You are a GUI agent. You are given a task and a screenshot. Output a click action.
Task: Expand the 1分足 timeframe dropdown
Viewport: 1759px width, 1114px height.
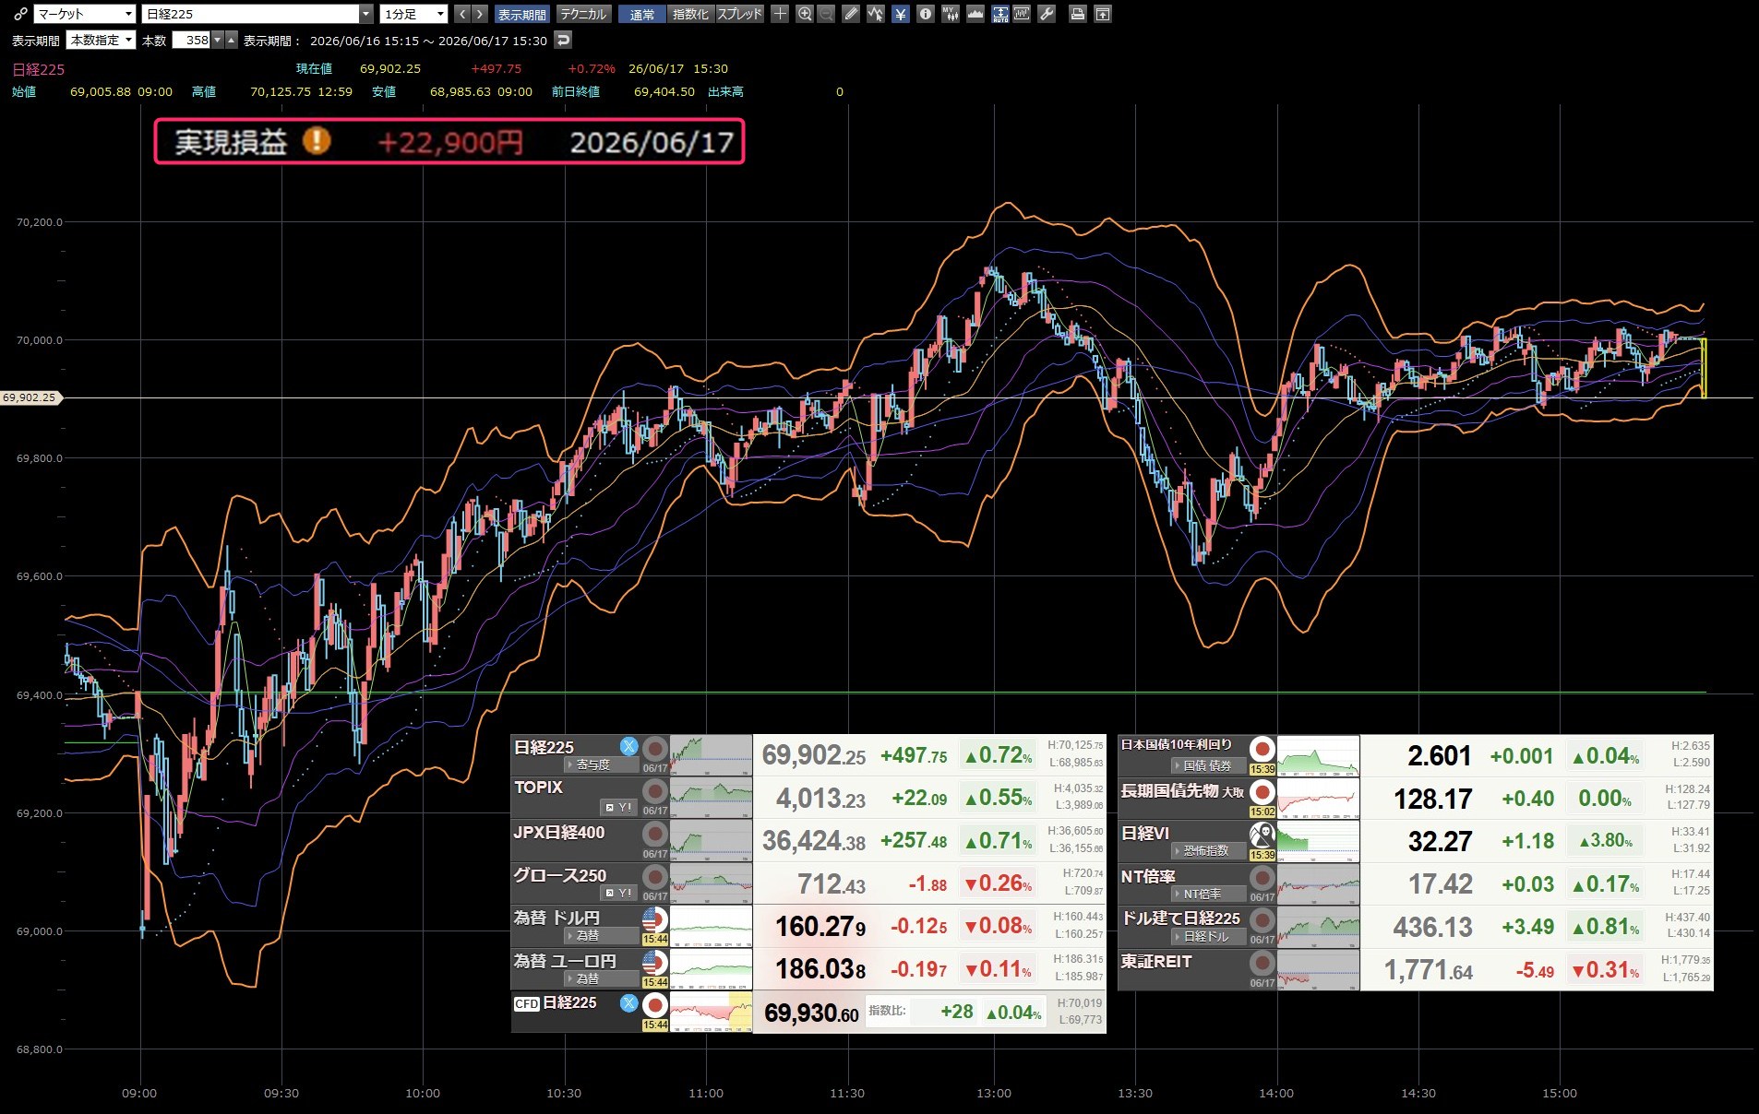pyautogui.click(x=414, y=14)
